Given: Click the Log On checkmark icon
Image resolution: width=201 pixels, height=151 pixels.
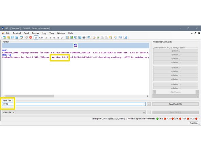Looking at the screenshot, I should click(98, 37).
